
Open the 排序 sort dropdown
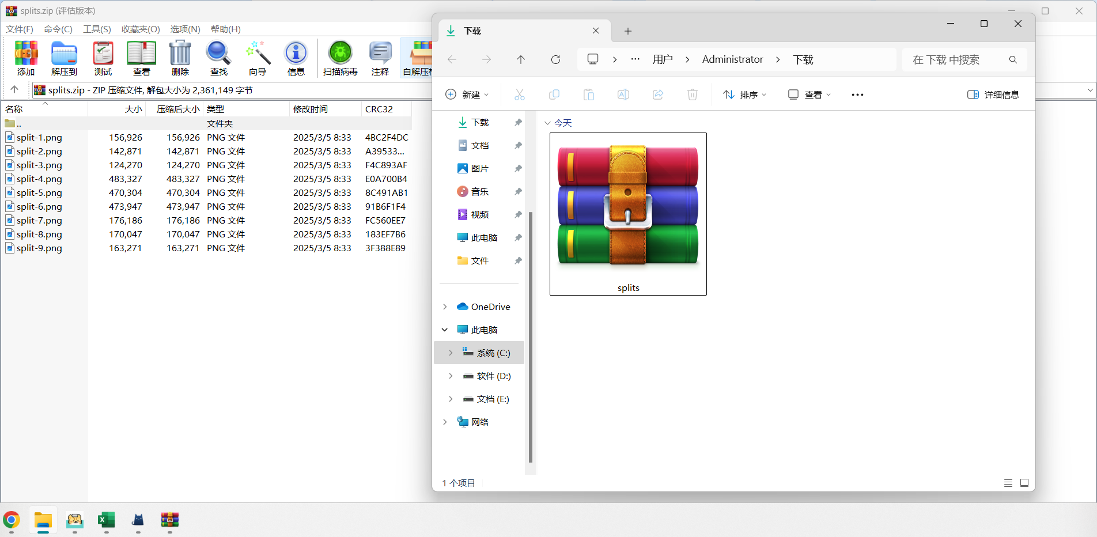pos(744,94)
